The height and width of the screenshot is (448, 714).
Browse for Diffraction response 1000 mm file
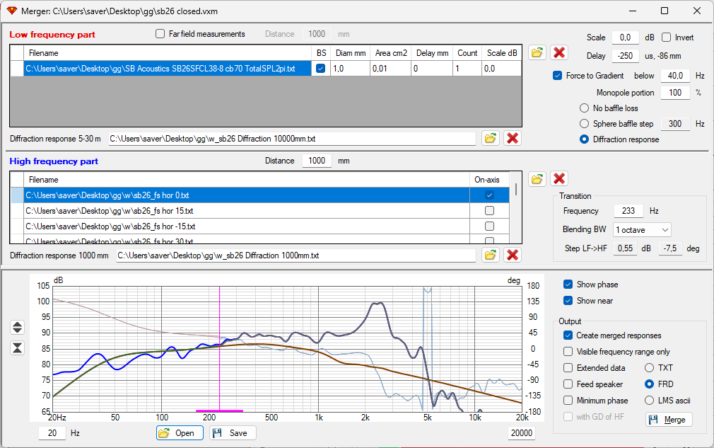tap(490, 255)
